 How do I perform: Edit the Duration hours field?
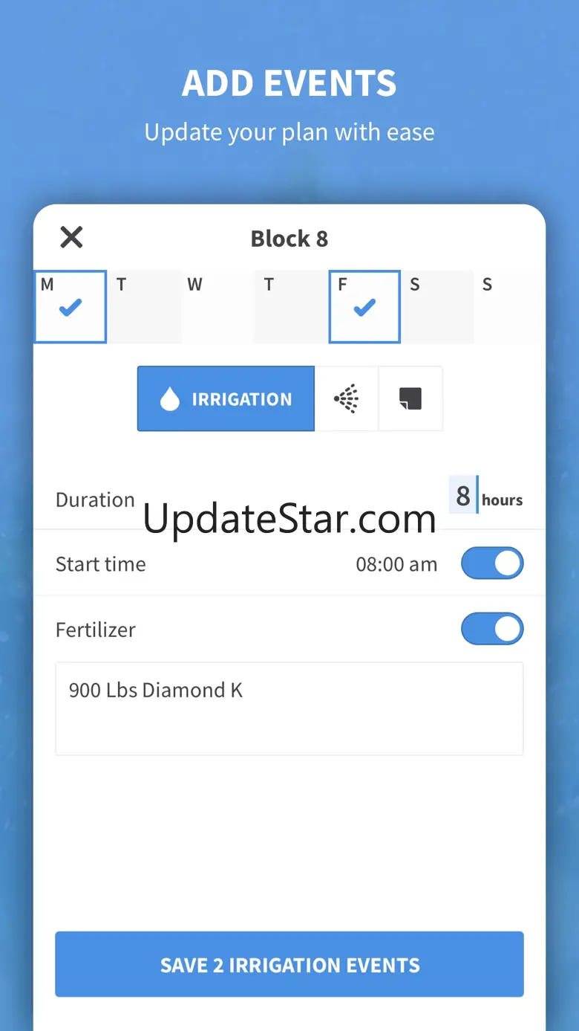click(463, 496)
